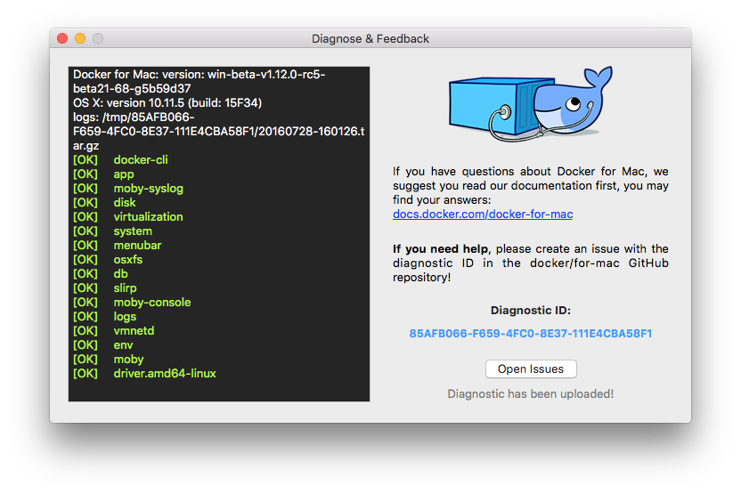This screenshot has height=494, width=741.
Task: Click the driver.amd64-linux entry
Action: pos(164,374)
